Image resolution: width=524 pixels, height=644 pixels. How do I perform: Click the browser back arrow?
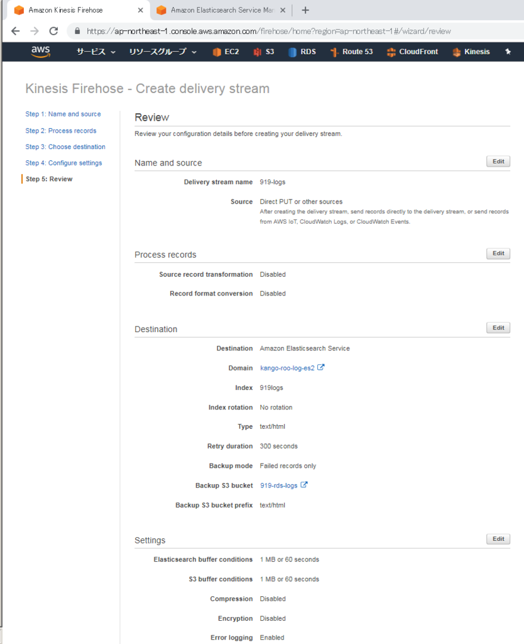pos(16,31)
